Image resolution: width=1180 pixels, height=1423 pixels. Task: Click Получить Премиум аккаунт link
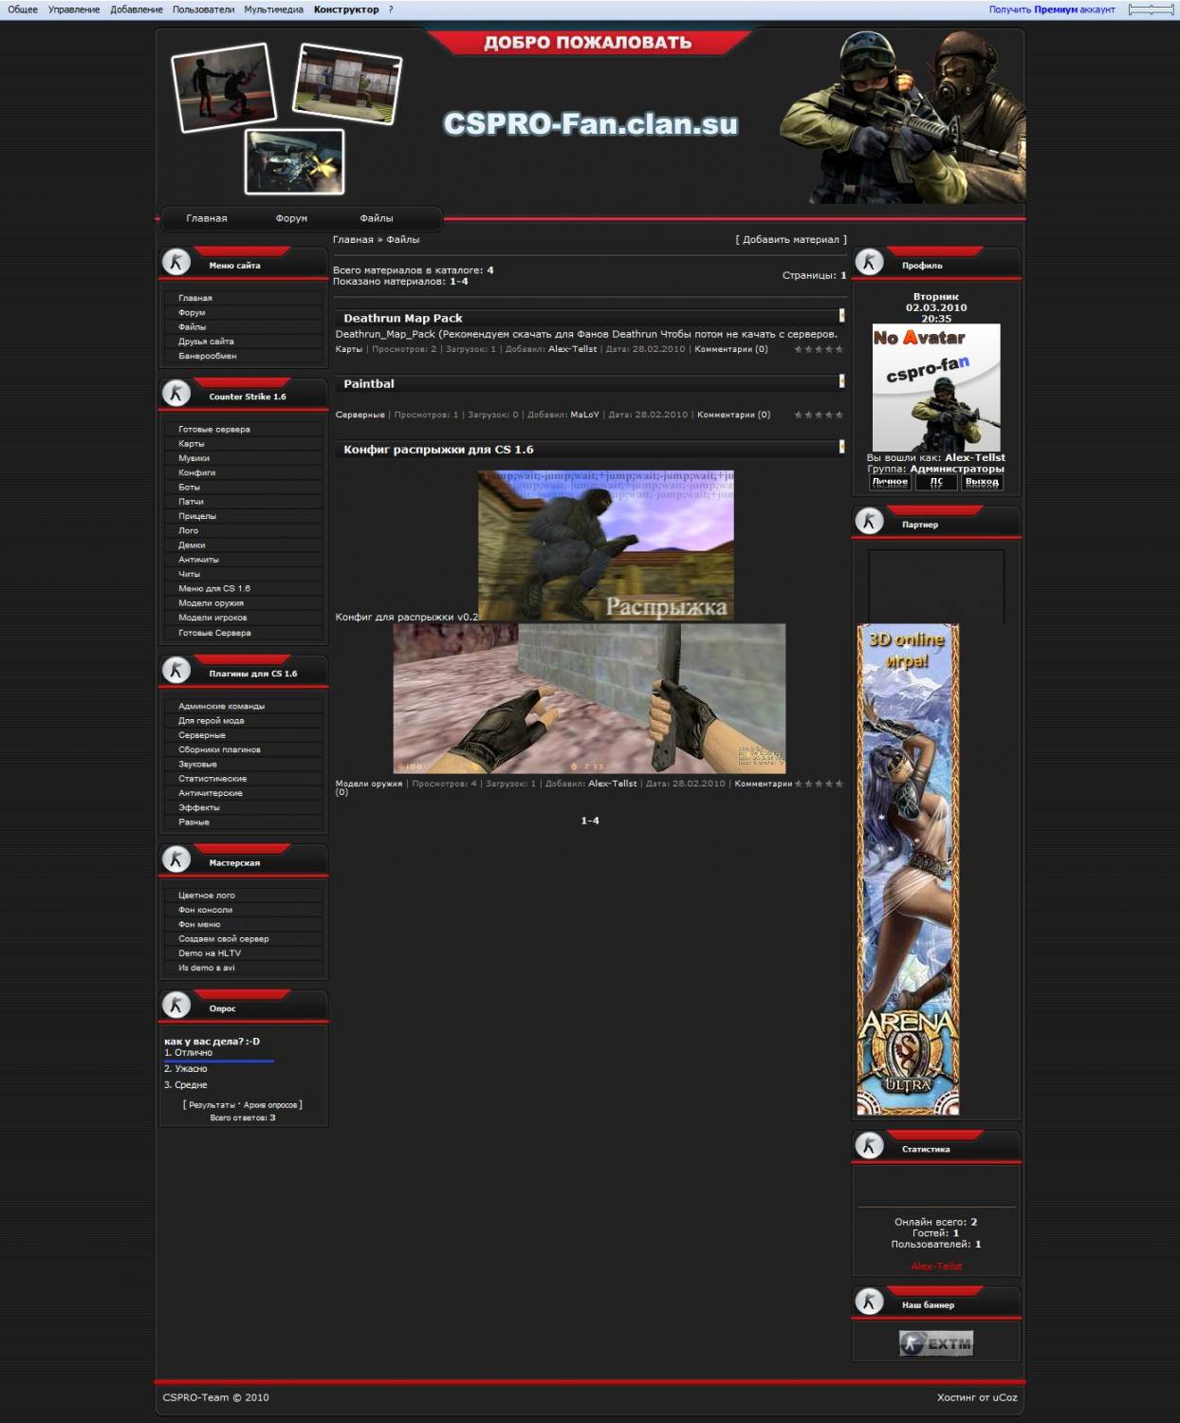pos(1052,9)
